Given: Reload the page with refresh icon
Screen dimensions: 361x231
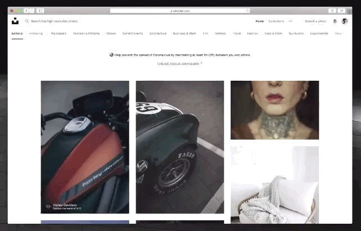Looking at the screenshot, I should pos(247,11).
